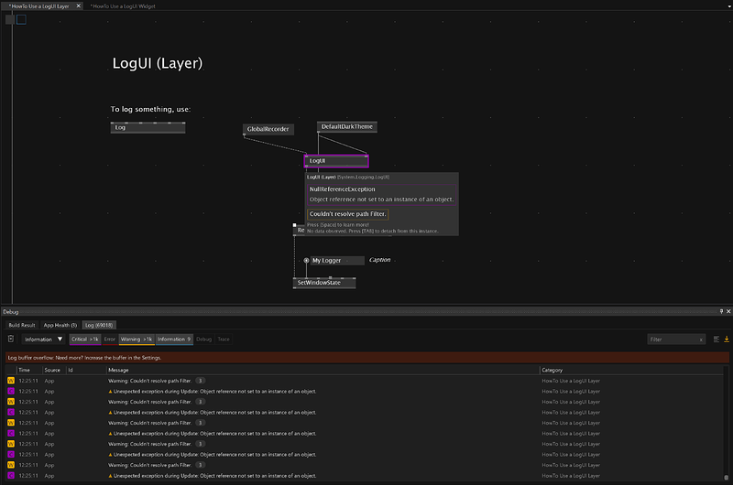Click the gray square icon under the tabs
This screenshot has height=485, width=733.
click(x=10, y=19)
